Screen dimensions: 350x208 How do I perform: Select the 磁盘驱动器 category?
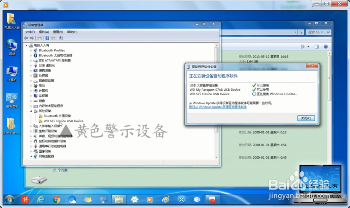47,81
